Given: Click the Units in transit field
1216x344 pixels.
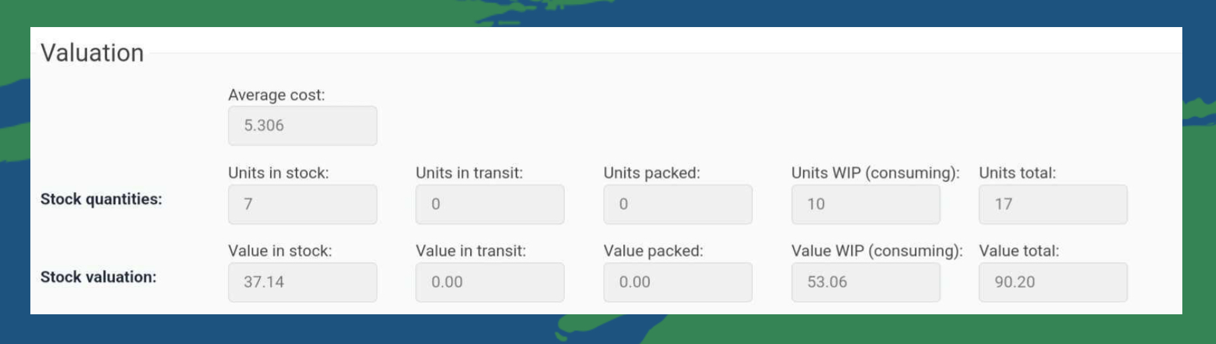Looking at the screenshot, I should click(x=490, y=204).
